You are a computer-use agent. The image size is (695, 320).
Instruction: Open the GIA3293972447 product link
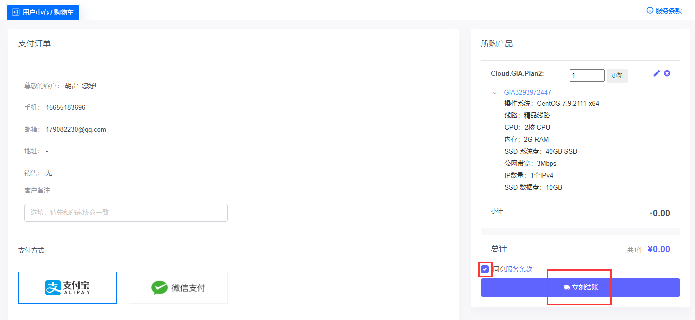[x=527, y=92]
